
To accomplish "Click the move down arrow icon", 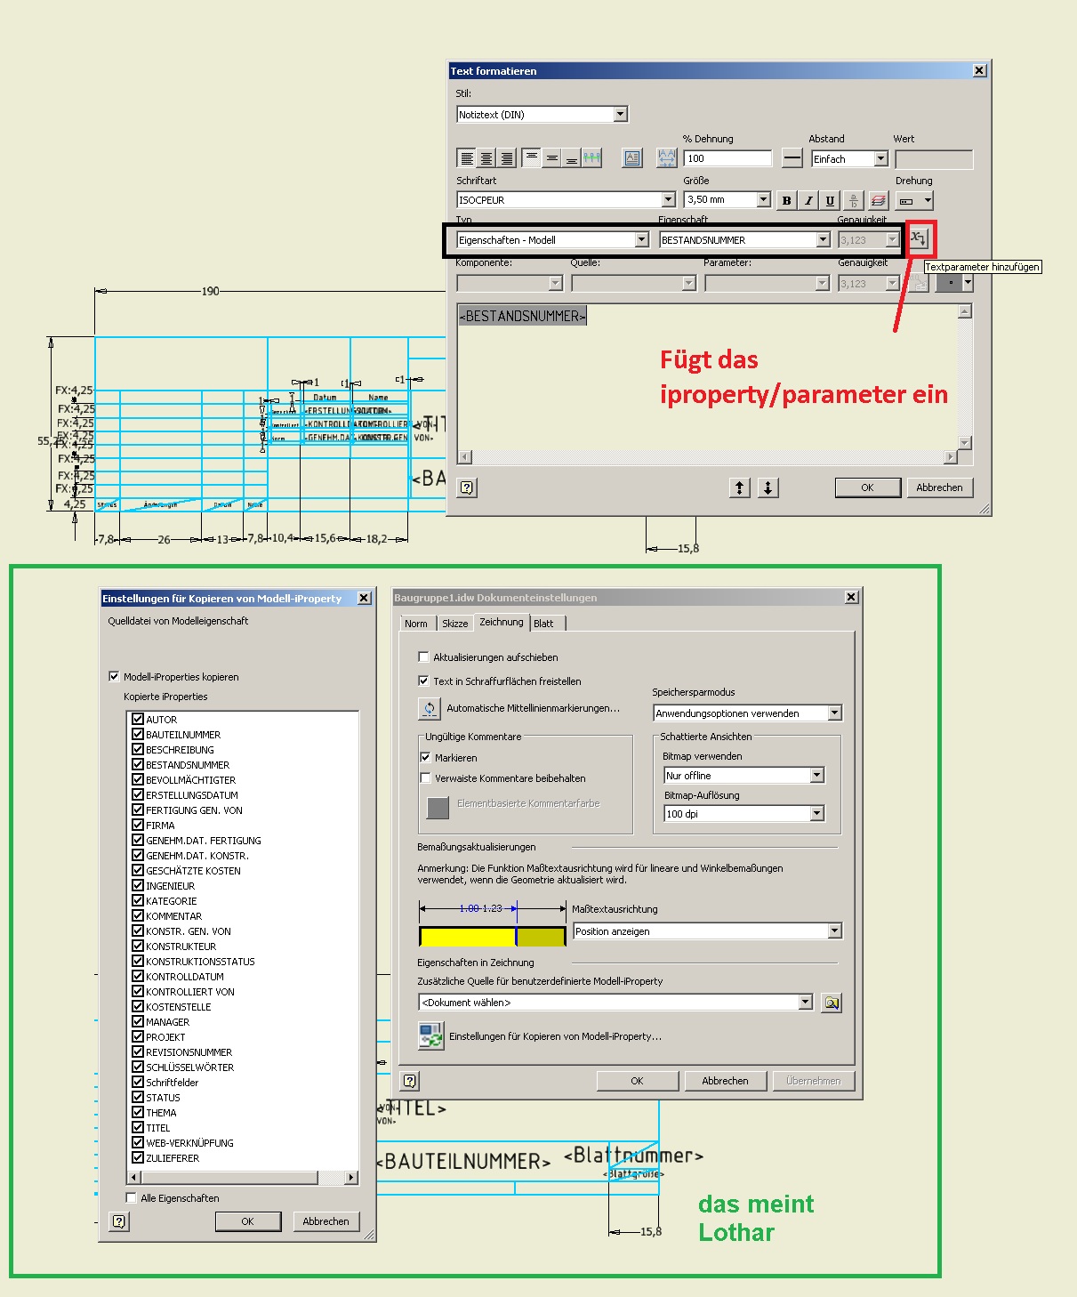I will tap(768, 487).
